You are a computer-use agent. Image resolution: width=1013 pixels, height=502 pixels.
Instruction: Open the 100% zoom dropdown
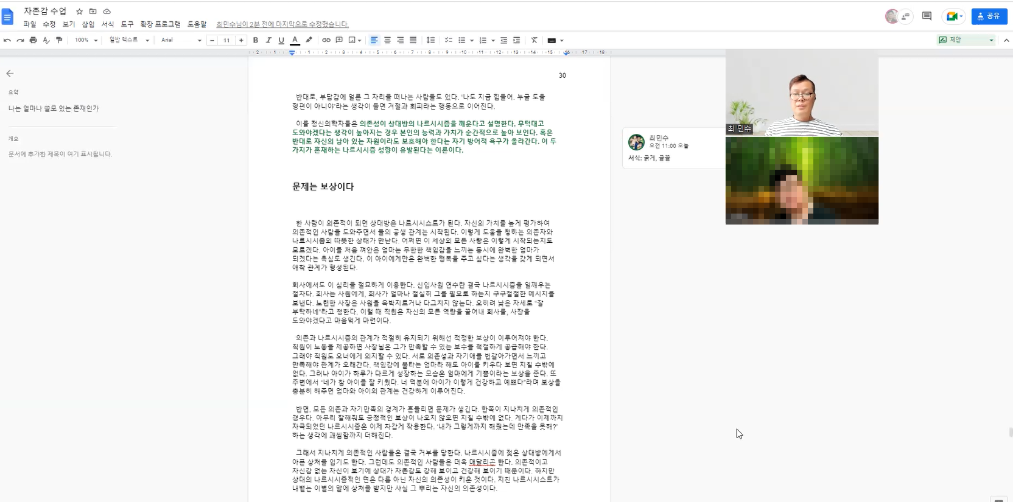click(x=86, y=40)
